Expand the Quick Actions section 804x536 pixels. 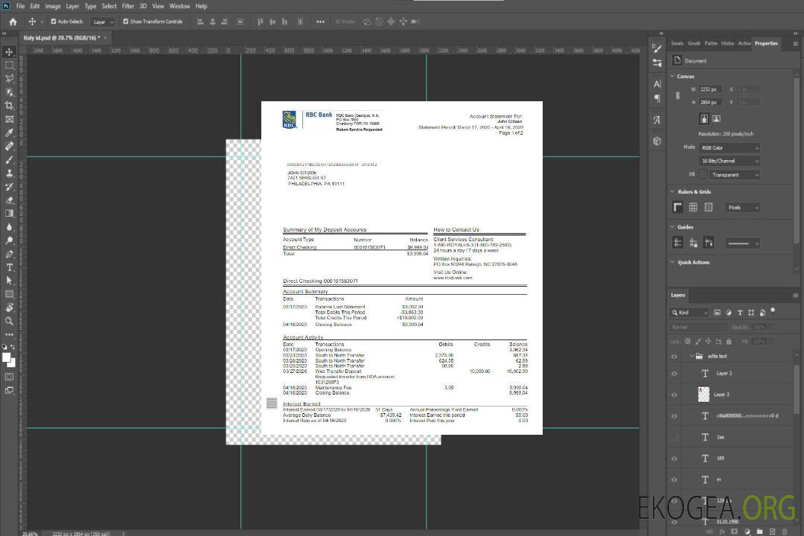pos(672,261)
